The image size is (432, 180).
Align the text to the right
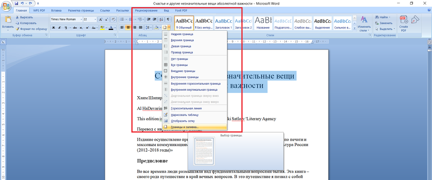[135, 27]
